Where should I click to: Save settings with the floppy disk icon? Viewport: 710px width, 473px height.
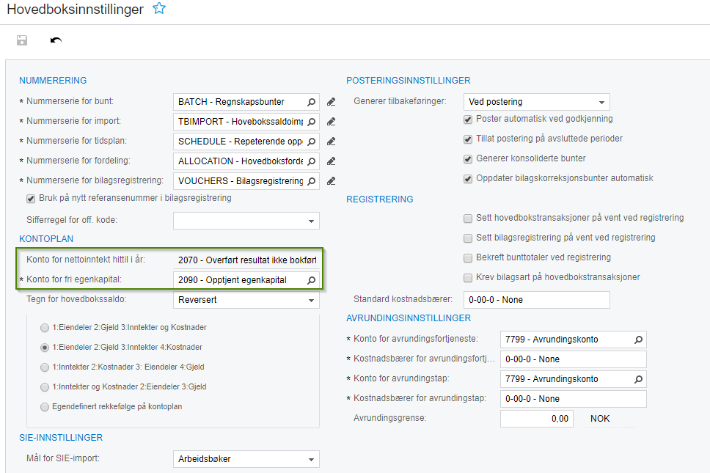[x=22, y=40]
